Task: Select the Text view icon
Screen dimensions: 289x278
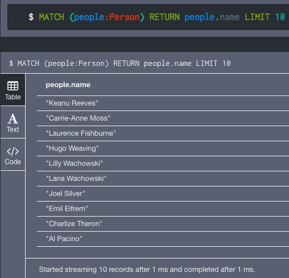Action: point(13,118)
